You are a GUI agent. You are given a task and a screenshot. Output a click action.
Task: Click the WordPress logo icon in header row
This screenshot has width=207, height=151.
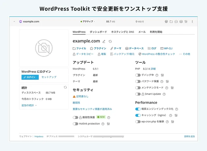coord(166,21)
